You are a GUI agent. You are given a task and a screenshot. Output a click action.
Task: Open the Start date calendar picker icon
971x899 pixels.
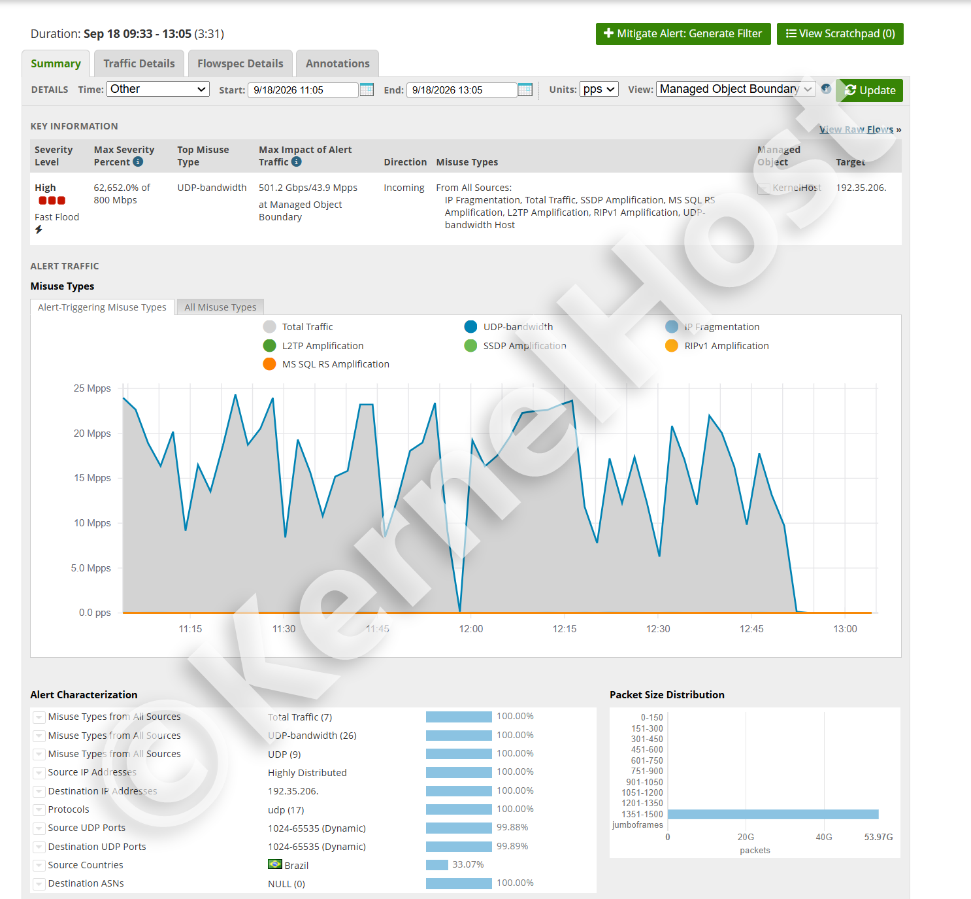(x=367, y=90)
